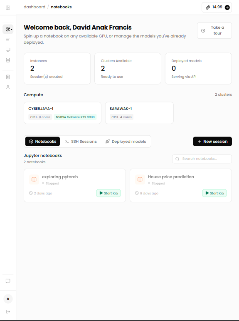Image resolution: width=239 pixels, height=321 pixels.
Task: Click the NVIDIA GeForce RTX 3090 tag
Action: point(75,117)
